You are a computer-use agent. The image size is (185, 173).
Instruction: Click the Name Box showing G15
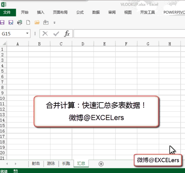click(13, 34)
